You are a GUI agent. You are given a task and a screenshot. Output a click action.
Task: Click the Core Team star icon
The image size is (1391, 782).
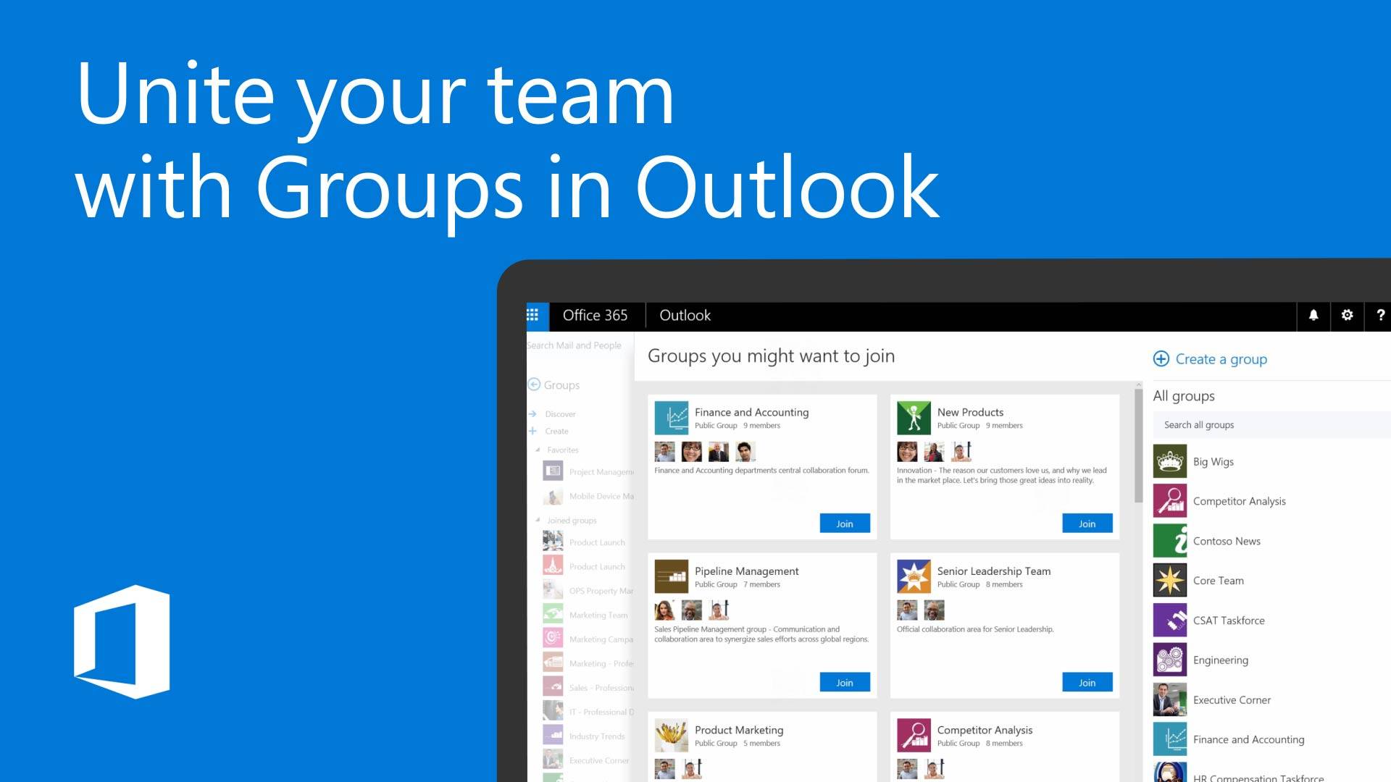[x=1170, y=579]
